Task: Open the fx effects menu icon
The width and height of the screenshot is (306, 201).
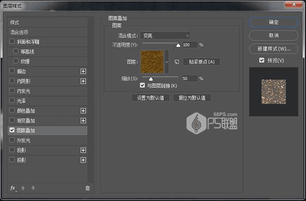Action: [x=13, y=188]
